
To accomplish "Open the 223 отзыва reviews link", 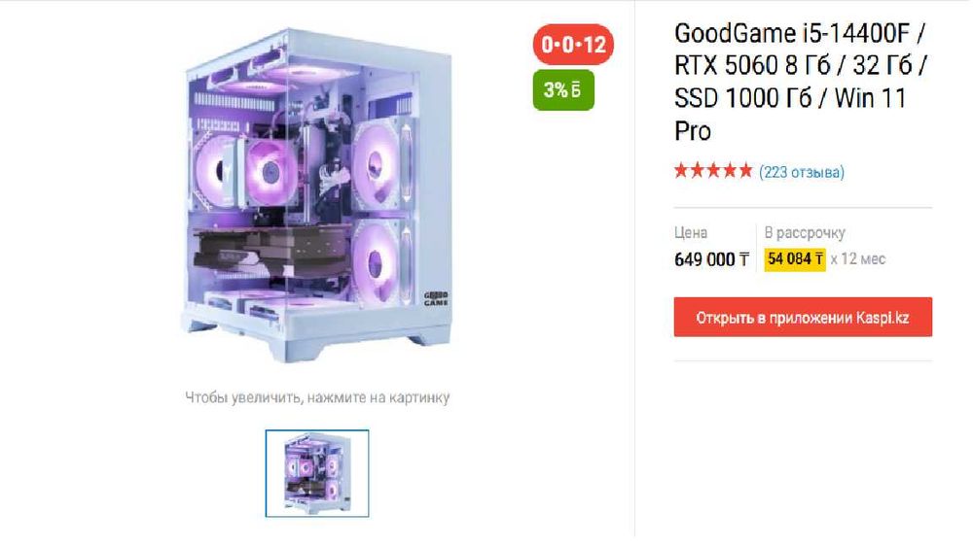I will 801,172.
